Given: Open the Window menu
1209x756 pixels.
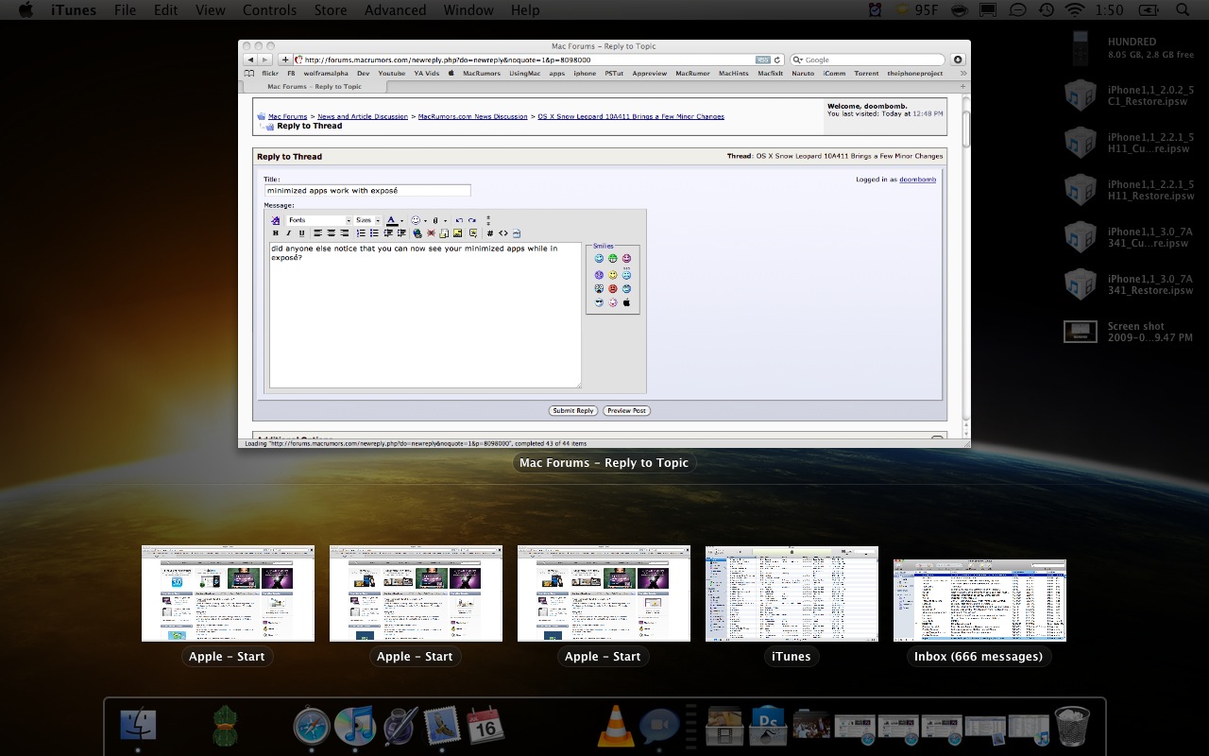Looking at the screenshot, I should click(x=468, y=10).
